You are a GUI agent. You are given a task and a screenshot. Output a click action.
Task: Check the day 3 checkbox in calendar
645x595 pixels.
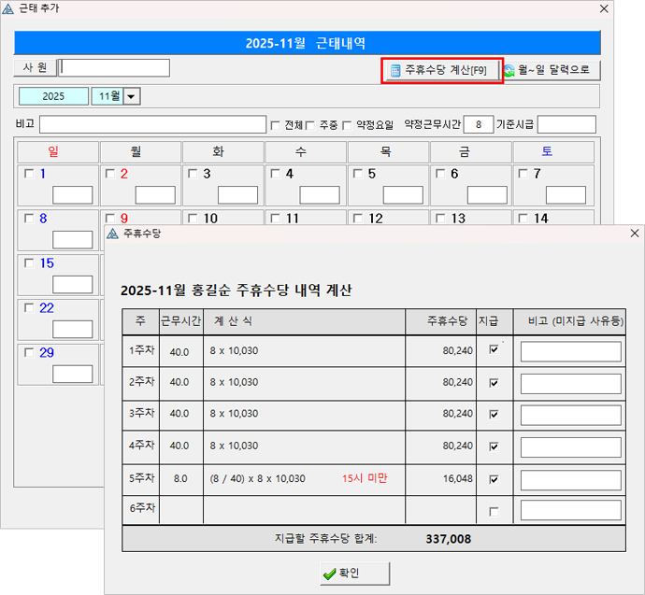[x=193, y=174]
